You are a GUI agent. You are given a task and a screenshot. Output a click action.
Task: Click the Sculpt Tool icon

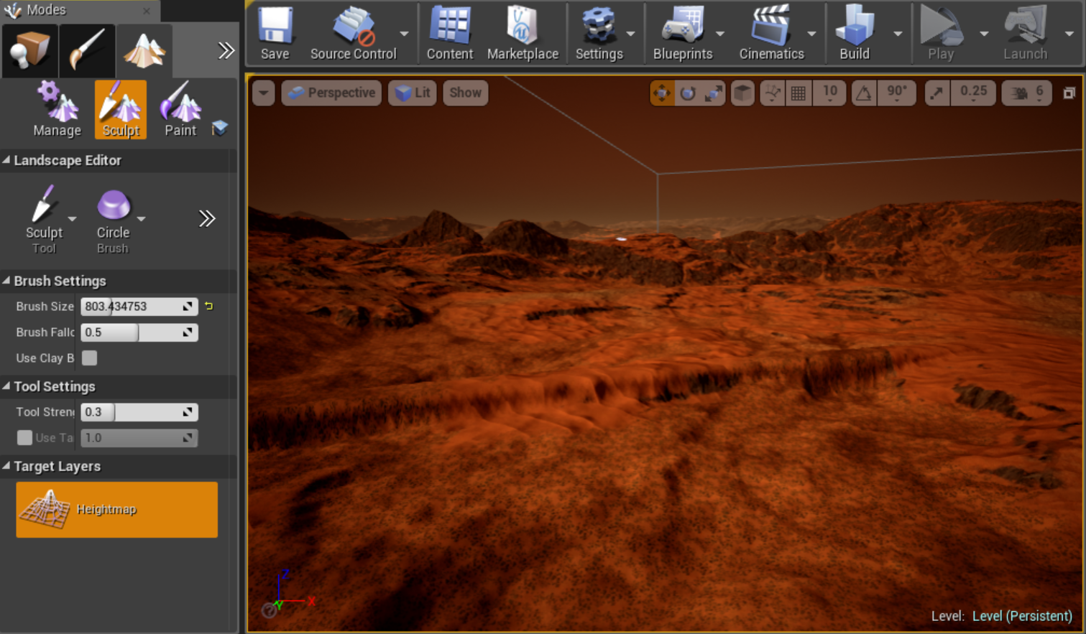tap(44, 205)
